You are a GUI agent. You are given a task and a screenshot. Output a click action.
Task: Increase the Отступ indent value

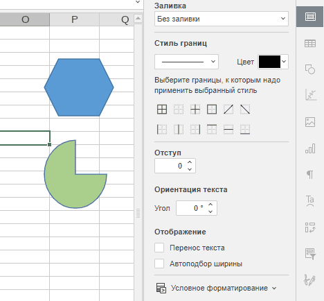(x=190, y=162)
